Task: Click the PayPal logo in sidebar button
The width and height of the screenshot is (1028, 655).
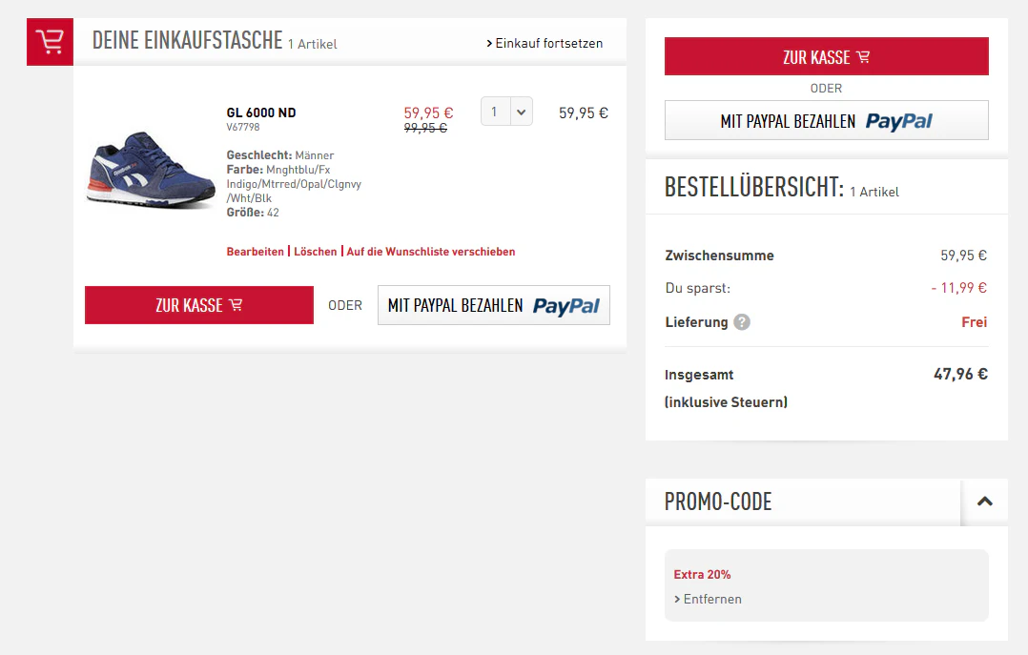Action: coord(899,121)
